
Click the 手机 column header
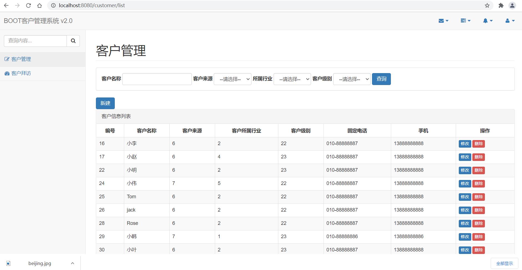click(x=423, y=131)
